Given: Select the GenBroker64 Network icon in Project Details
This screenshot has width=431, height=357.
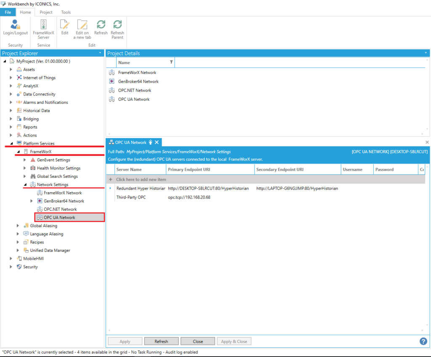Looking at the screenshot, I should [x=112, y=81].
